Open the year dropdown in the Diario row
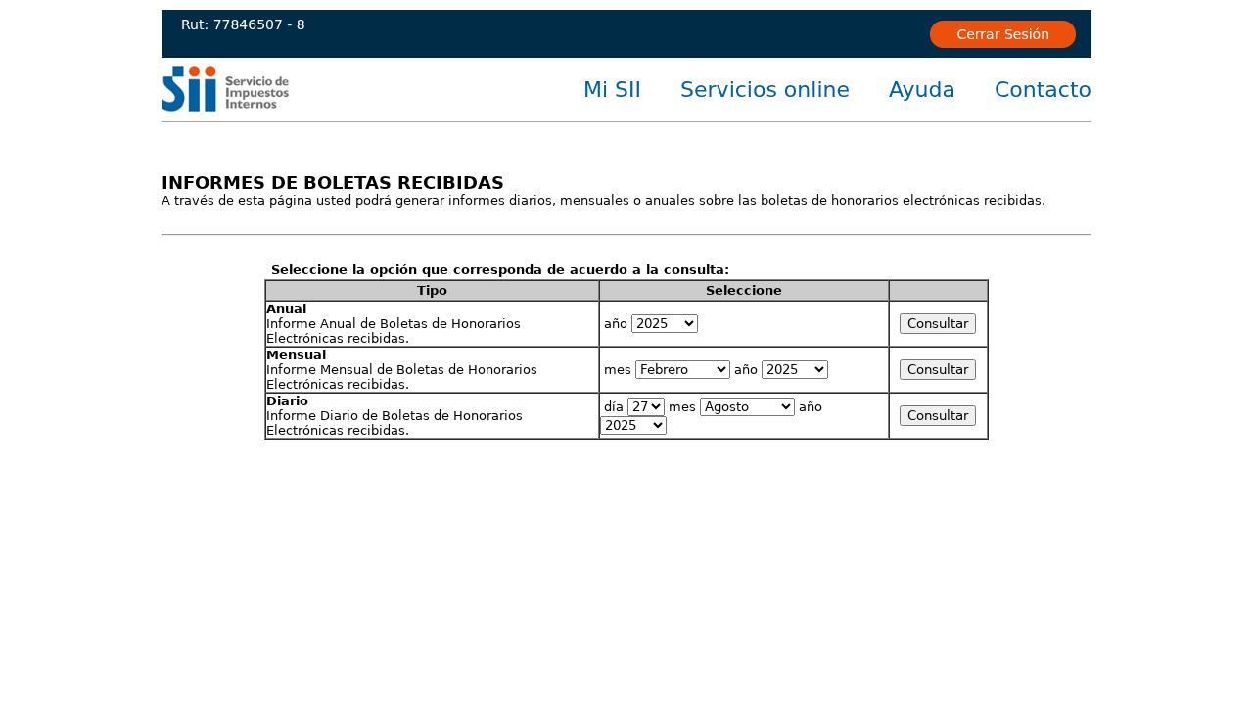Image resolution: width=1253 pixels, height=705 pixels. pyautogui.click(x=633, y=425)
